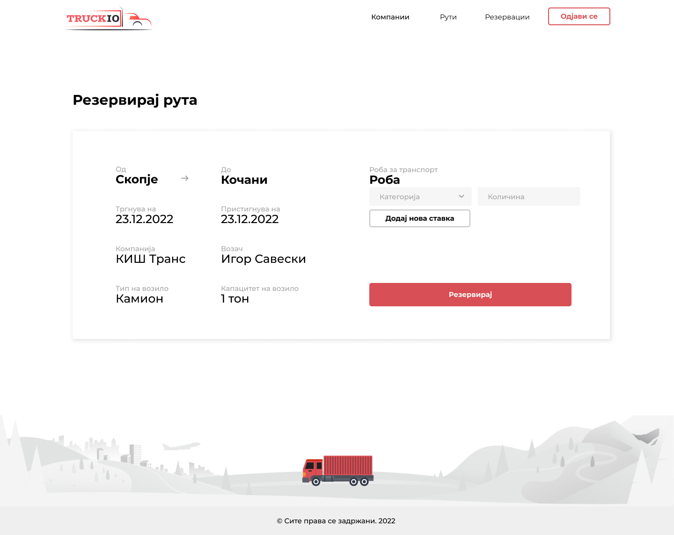
Task: Select the Резервирај рута heading
Action: [x=135, y=100]
